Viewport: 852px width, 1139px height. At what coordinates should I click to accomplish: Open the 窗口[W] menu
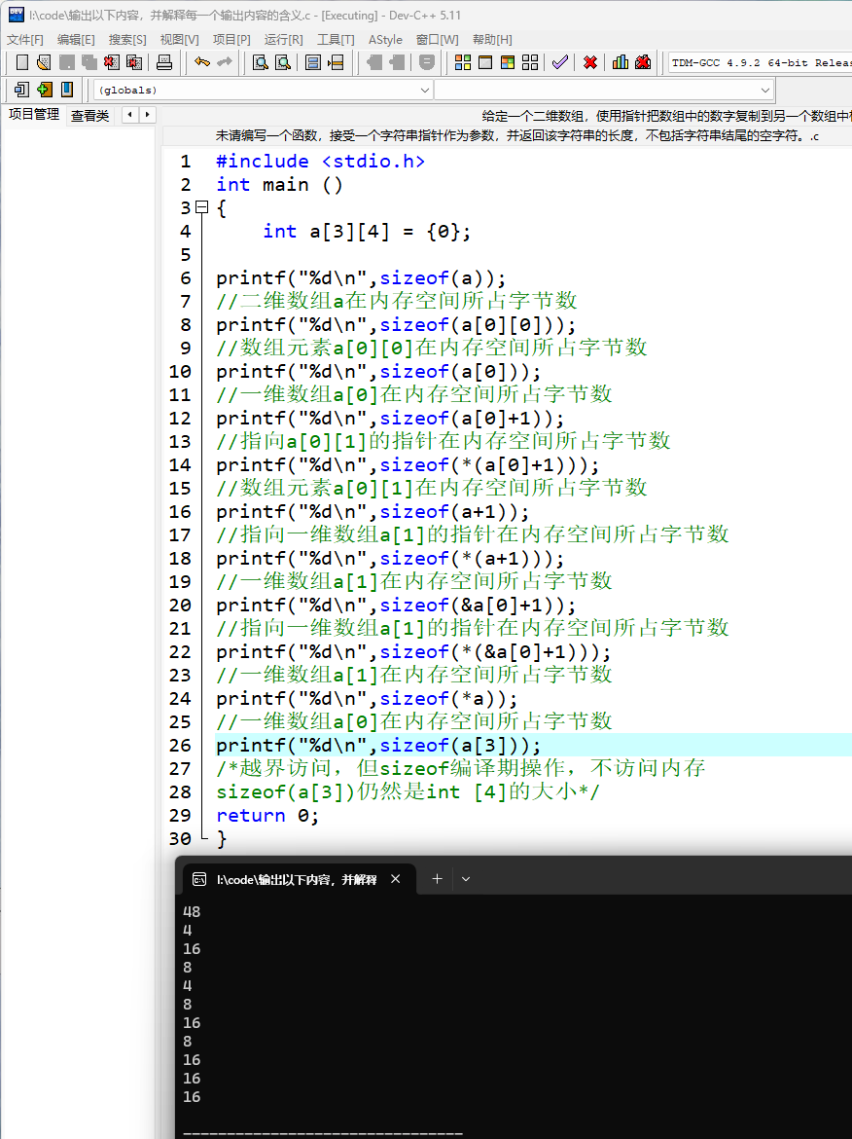[438, 39]
